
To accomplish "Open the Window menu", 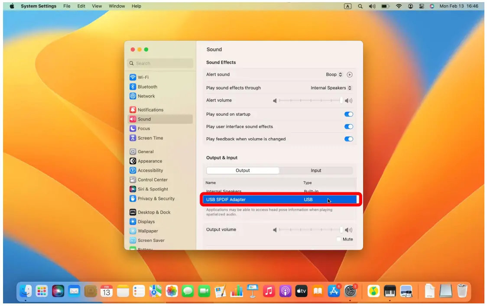I will click(x=117, y=6).
